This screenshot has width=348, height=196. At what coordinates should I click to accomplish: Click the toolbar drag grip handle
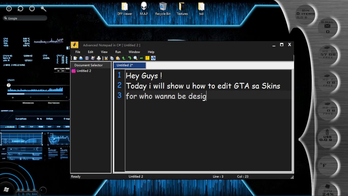72,58
